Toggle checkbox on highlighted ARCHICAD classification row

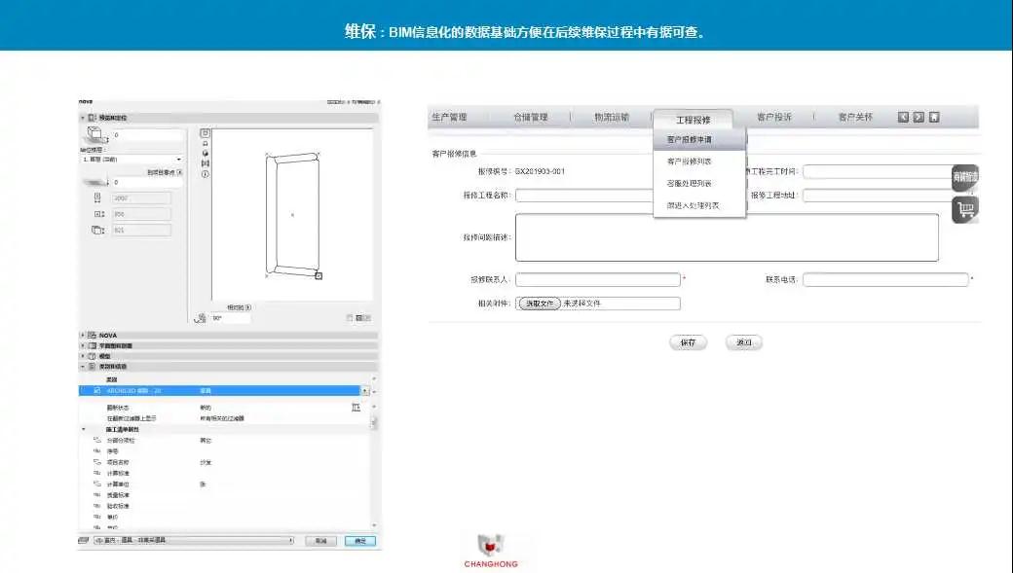96,390
